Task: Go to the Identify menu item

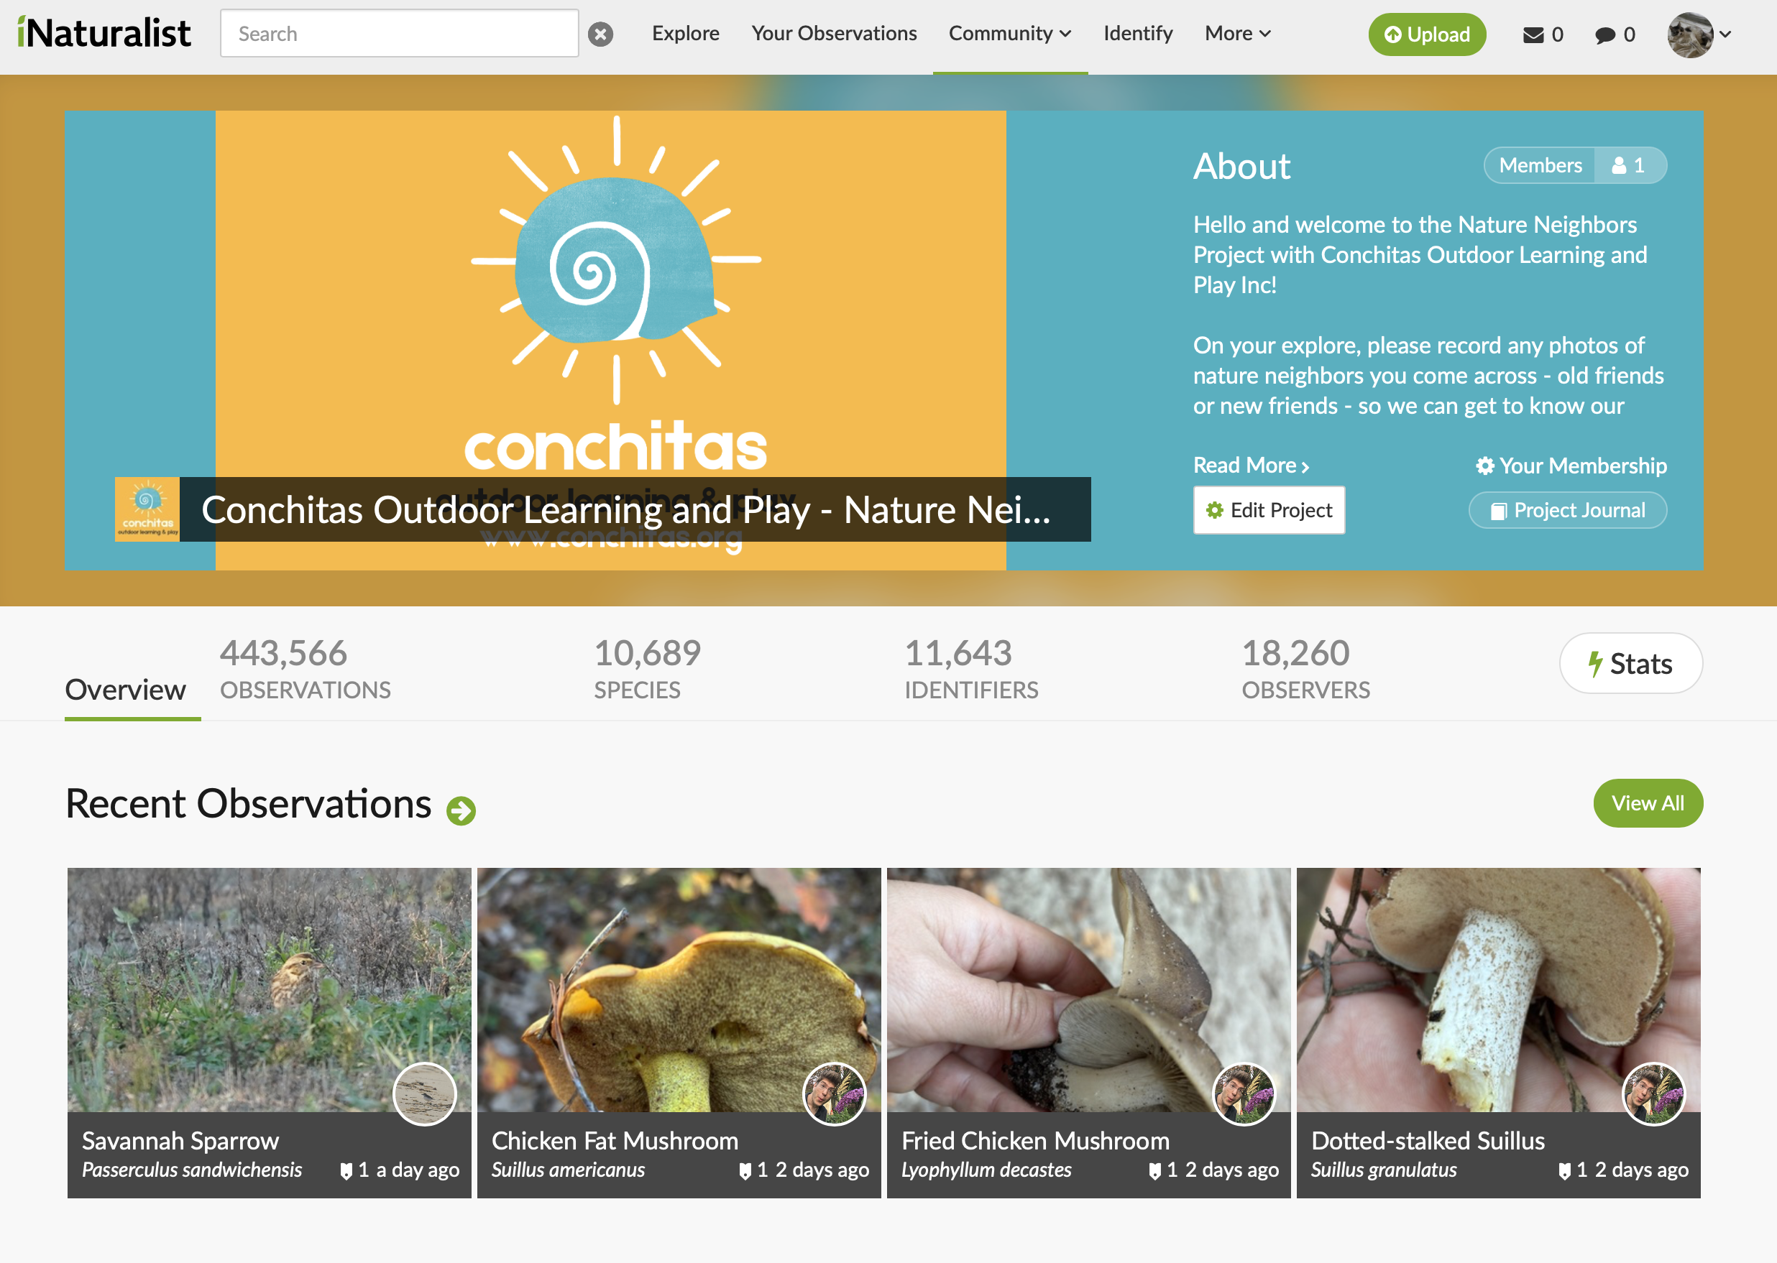Action: (x=1137, y=34)
